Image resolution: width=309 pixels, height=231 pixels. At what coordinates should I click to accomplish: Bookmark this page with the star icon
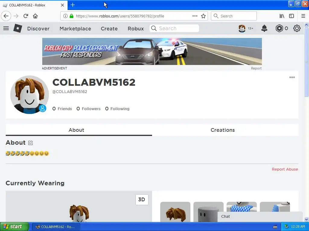(x=203, y=16)
